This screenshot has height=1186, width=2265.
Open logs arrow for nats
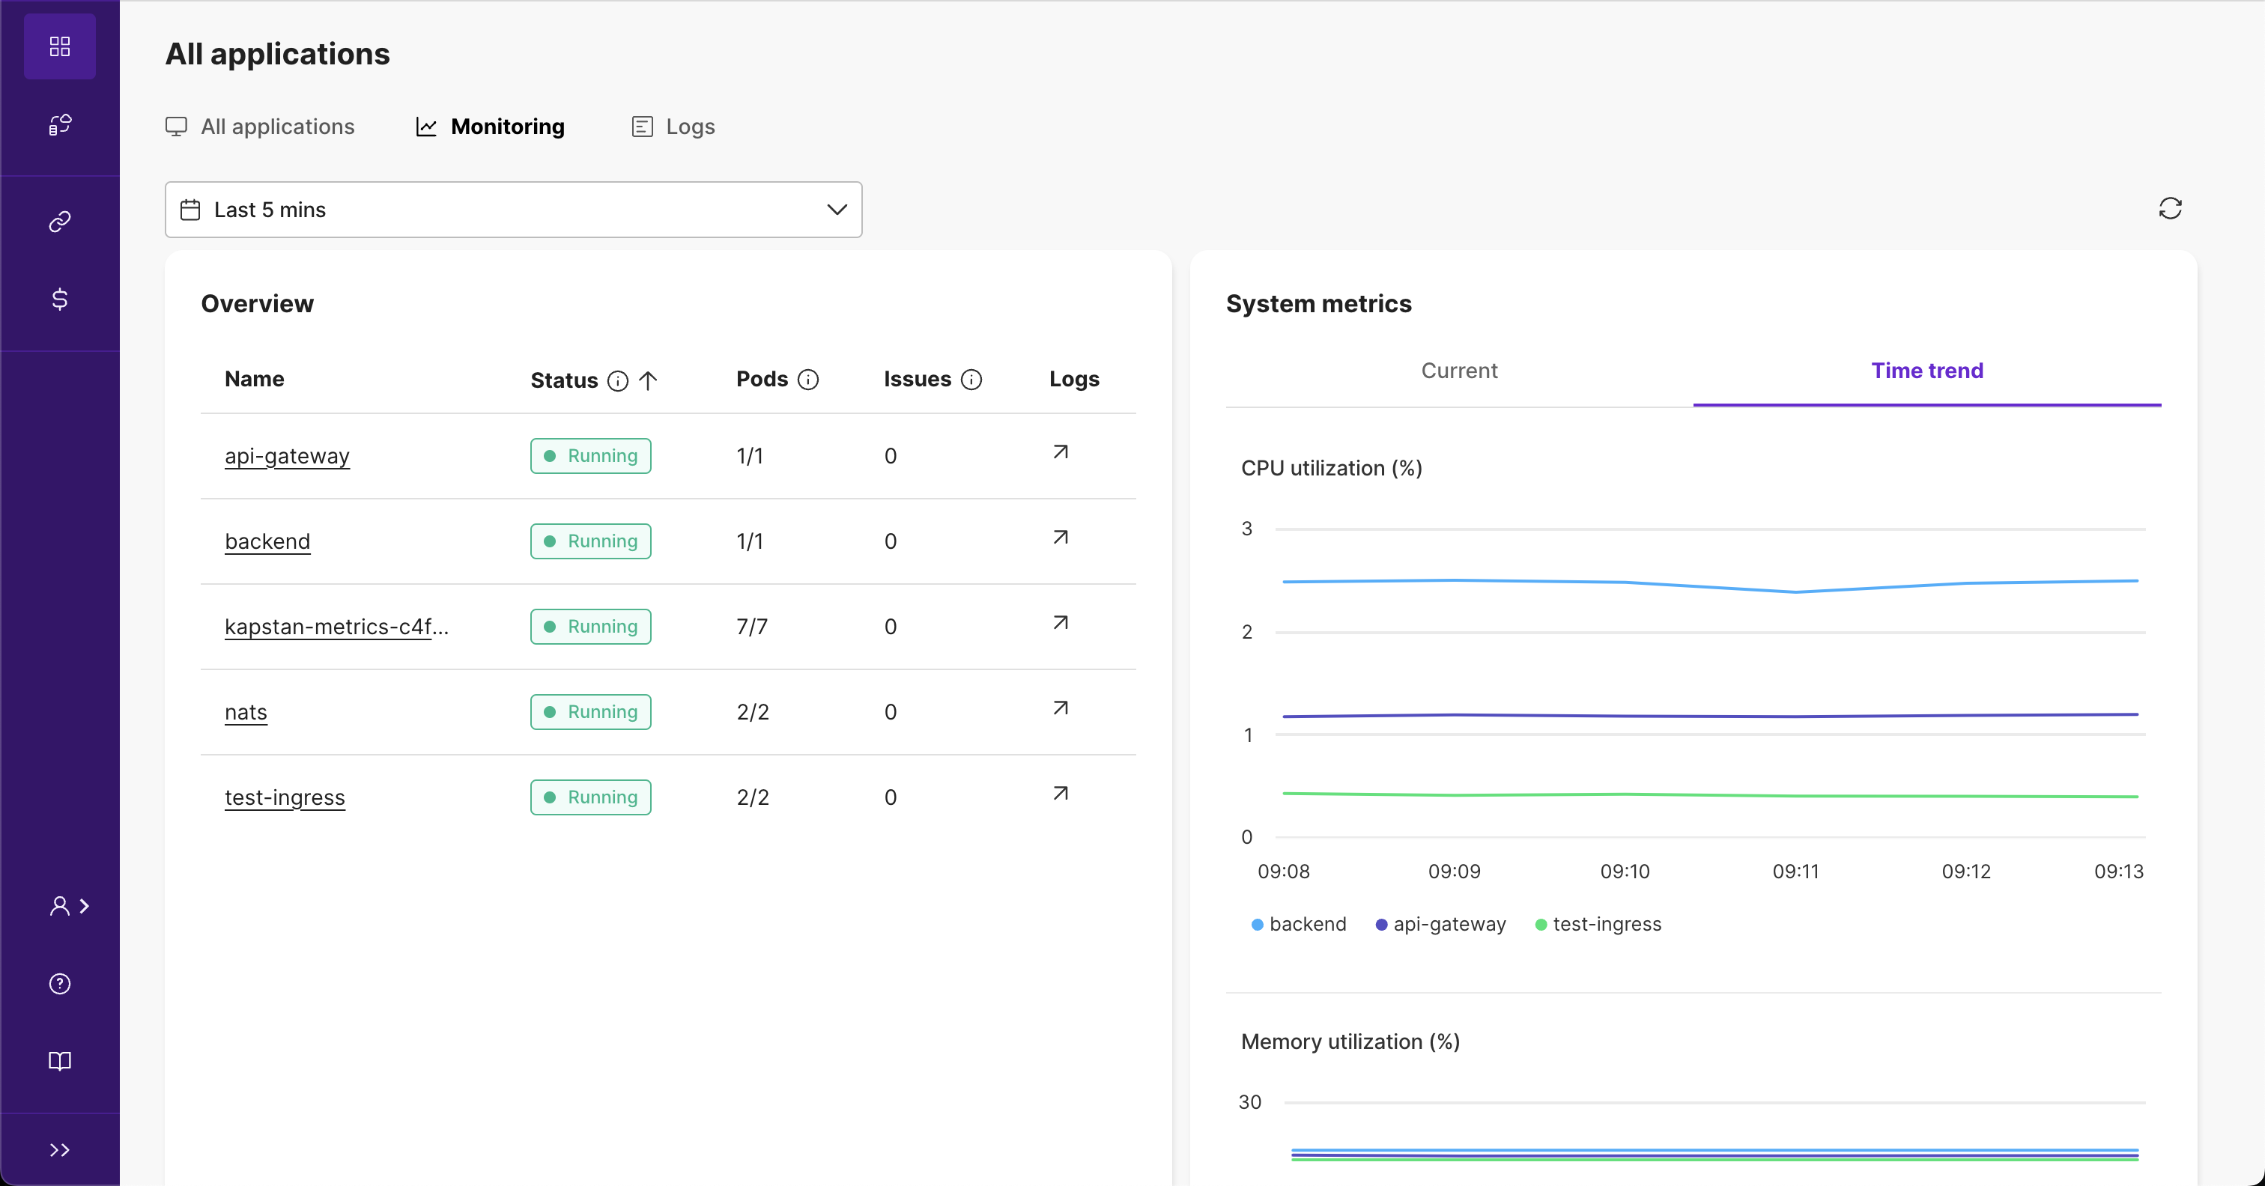[x=1061, y=708]
